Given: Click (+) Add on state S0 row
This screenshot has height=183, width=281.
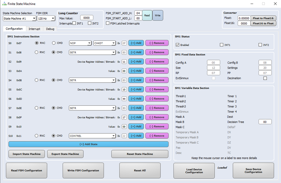Looking at the screenshot, I should point(136,43).
